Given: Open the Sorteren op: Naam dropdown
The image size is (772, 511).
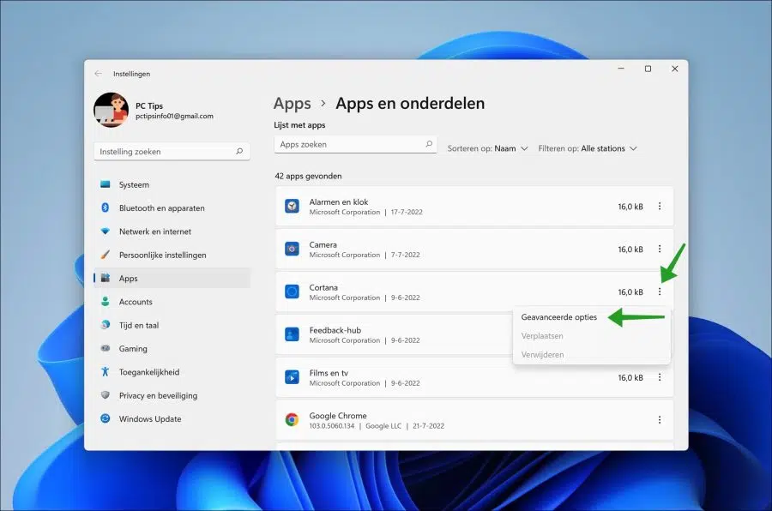Looking at the screenshot, I should point(487,148).
